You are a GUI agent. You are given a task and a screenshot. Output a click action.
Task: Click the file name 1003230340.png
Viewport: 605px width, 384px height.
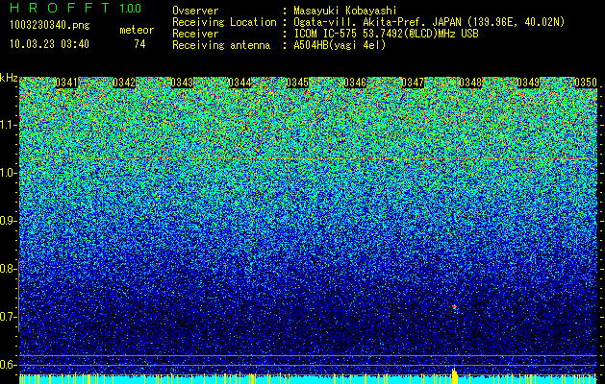(x=50, y=26)
